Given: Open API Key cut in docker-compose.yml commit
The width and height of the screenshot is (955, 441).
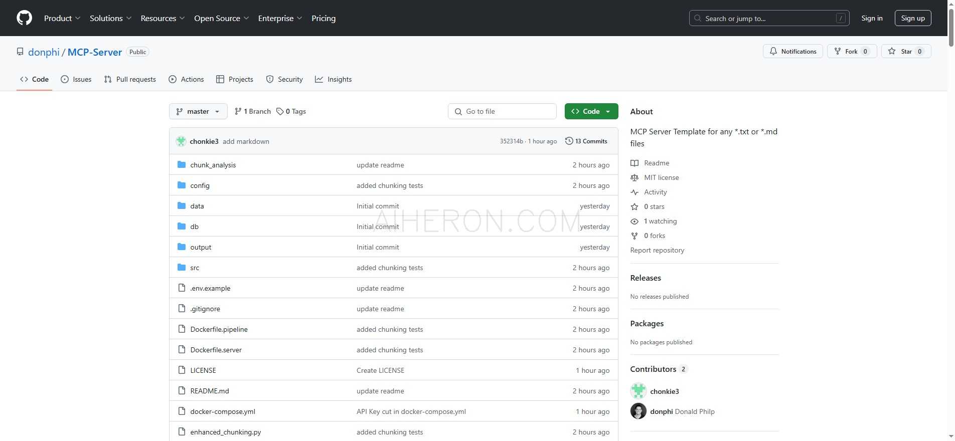Looking at the screenshot, I should coord(411,411).
